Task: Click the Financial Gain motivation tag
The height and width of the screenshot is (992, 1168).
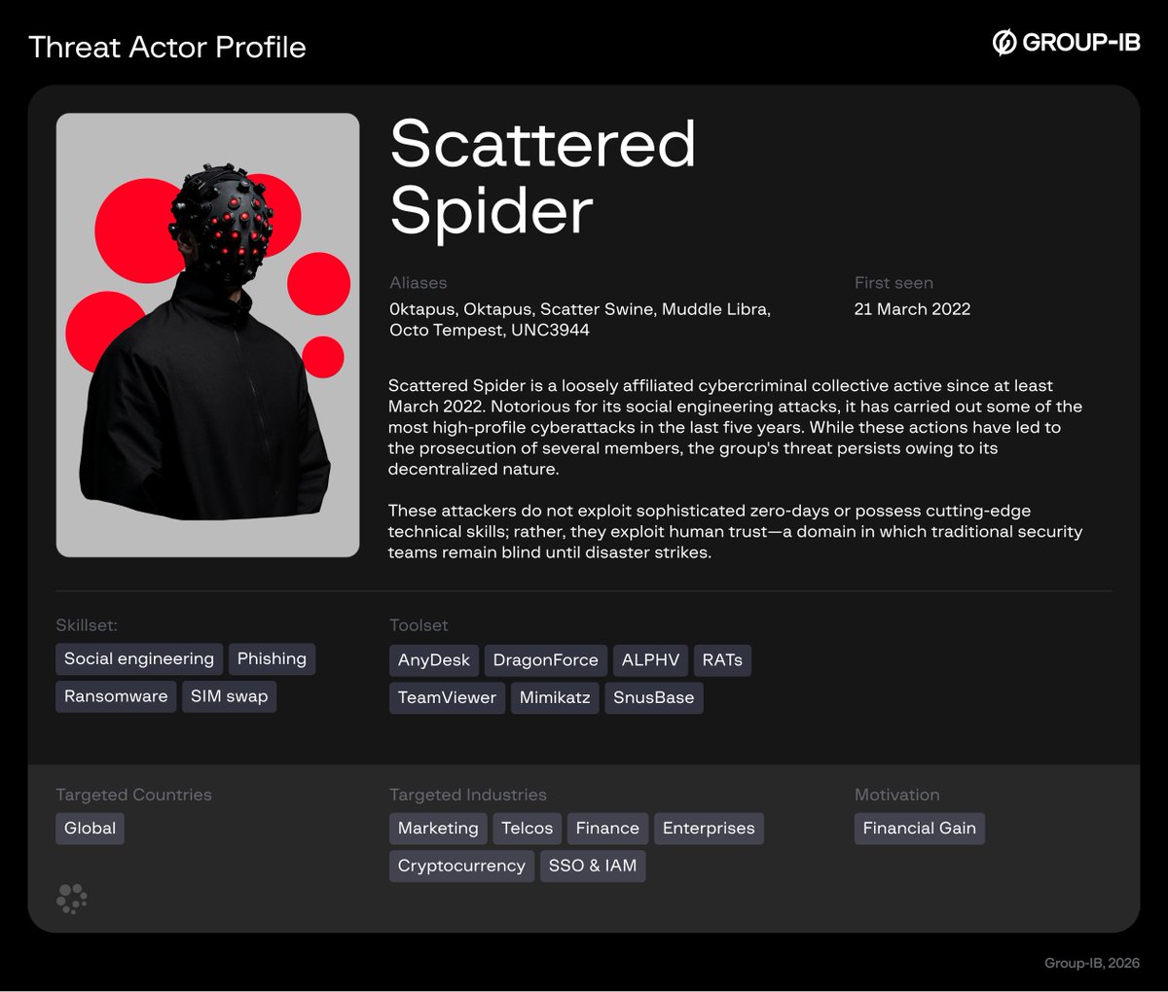Action: coord(919,829)
